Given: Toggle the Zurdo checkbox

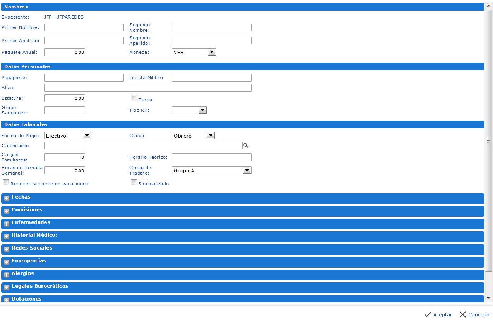Looking at the screenshot, I should (134, 98).
